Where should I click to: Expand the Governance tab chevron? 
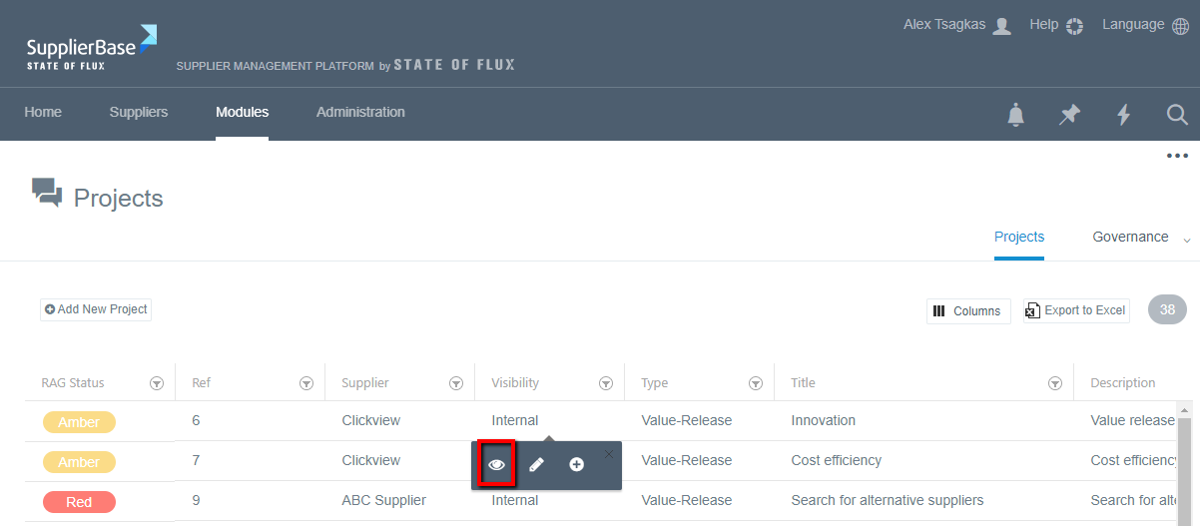click(x=1187, y=240)
